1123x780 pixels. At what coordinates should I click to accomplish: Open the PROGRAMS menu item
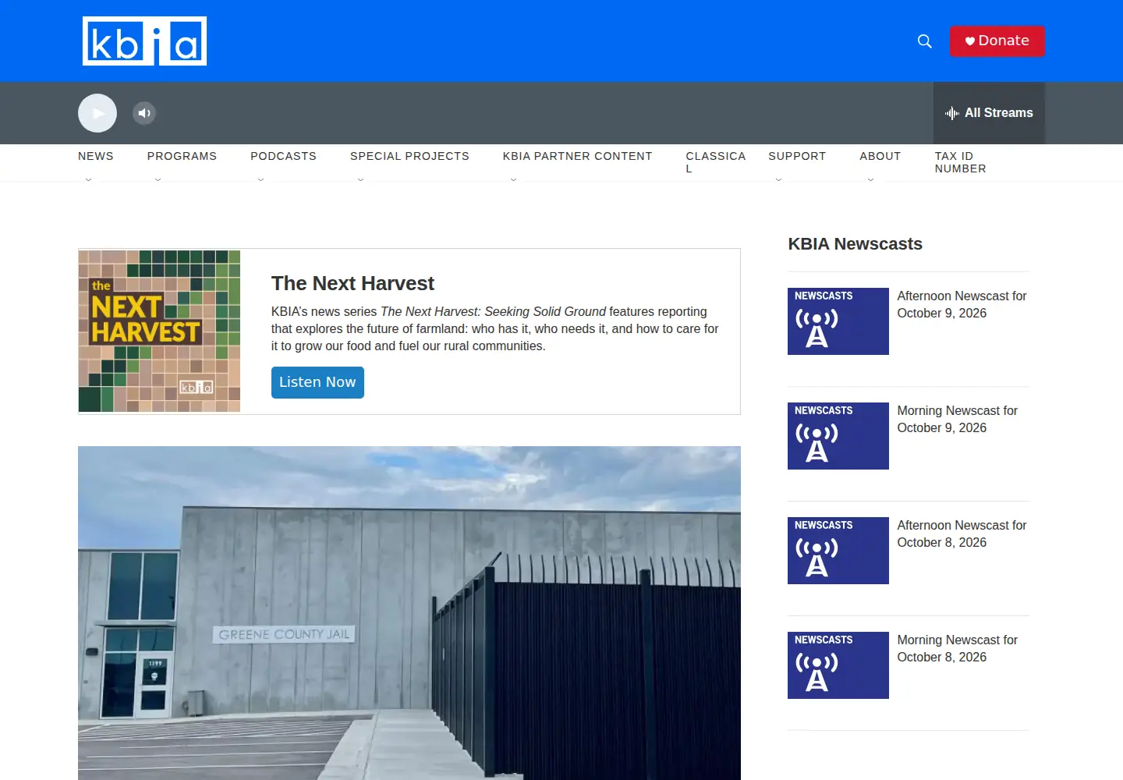click(x=182, y=156)
